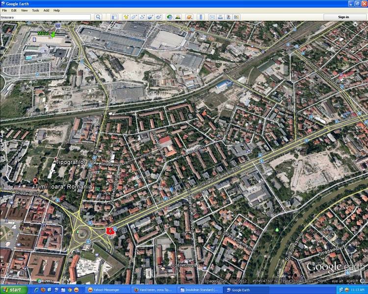Open the File menu
The image size is (368, 294).
pyautogui.click(x=4, y=10)
